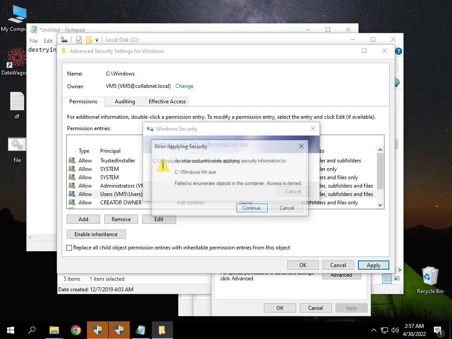This screenshot has height=339, width=452.
Task: Open Customize Quick Access Toolbar dropdown
Action: coord(97,40)
